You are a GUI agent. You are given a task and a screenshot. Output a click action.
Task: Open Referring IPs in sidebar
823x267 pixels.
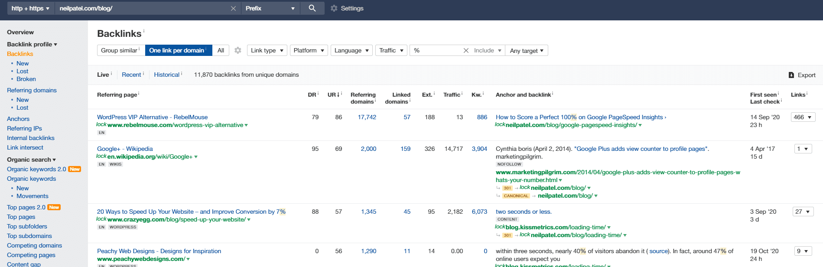24,128
